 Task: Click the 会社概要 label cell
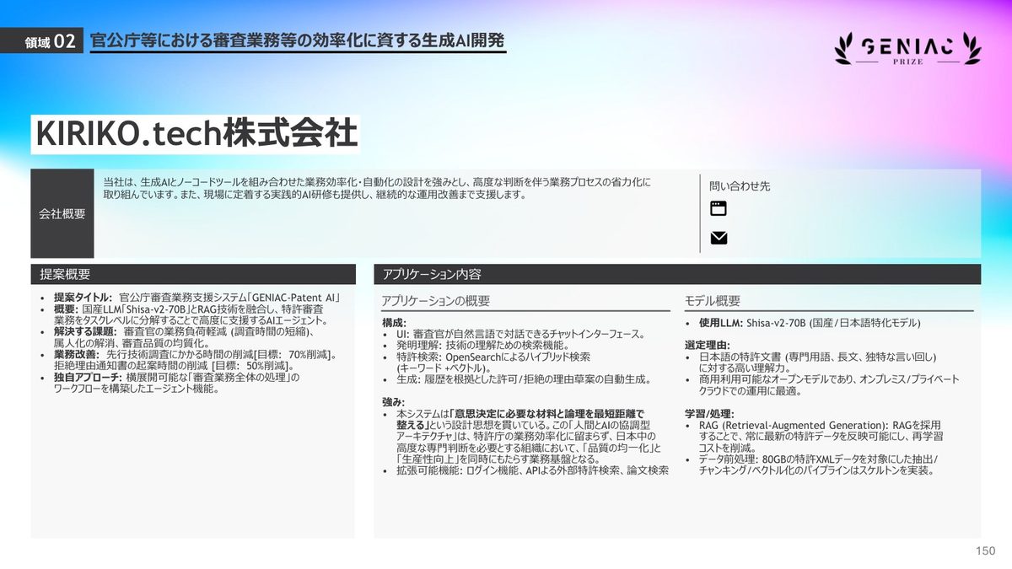[62, 213]
